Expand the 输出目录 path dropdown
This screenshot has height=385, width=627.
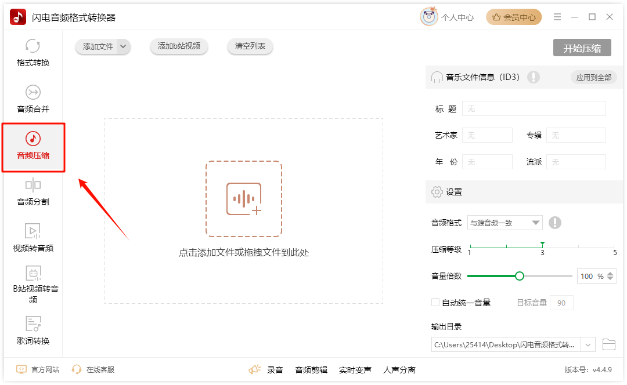click(x=588, y=344)
